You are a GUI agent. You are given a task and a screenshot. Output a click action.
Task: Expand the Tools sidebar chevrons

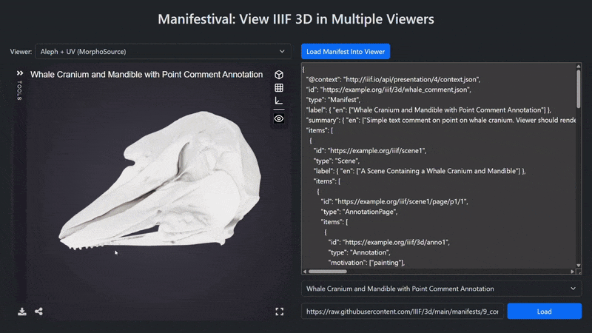coord(20,73)
